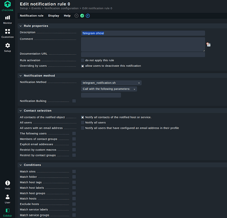Open the Notification rule menu
The height and width of the screenshot is (218, 227).
click(31, 16)
